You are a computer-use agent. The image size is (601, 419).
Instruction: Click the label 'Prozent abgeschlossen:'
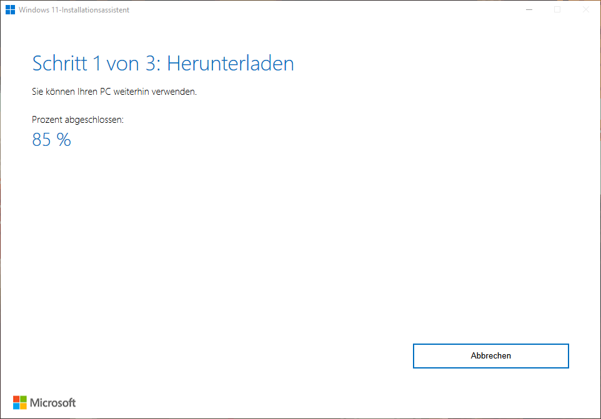point(78,120)
